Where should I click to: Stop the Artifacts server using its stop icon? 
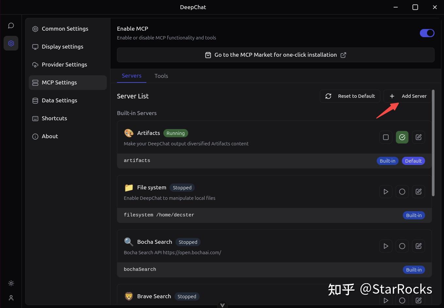point(386,137)
